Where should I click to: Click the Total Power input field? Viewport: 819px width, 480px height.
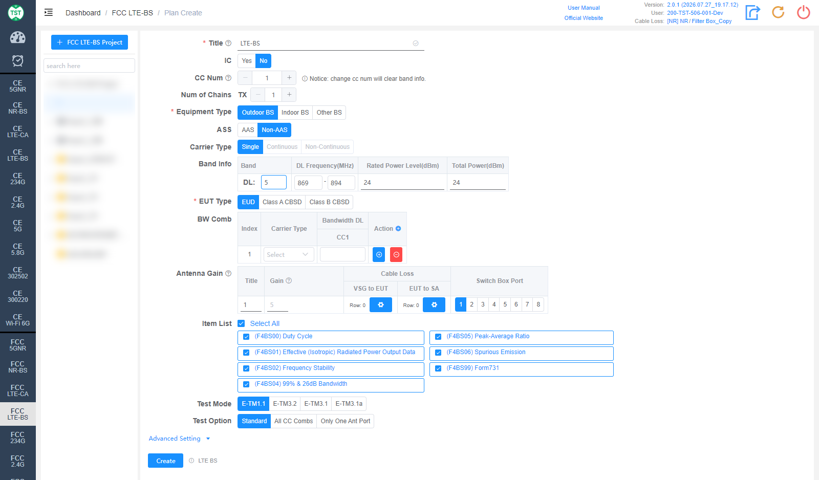(x=478, y=183)
